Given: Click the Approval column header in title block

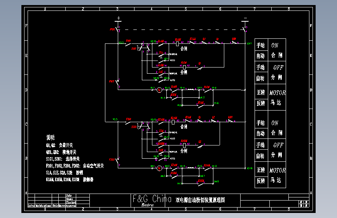Looking at the screenshot, I should pos(70,206).
